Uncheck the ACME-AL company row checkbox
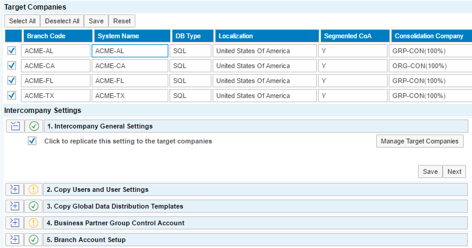Screen dimensions: 472x248 pyautogui.click(x=11, y=51)
